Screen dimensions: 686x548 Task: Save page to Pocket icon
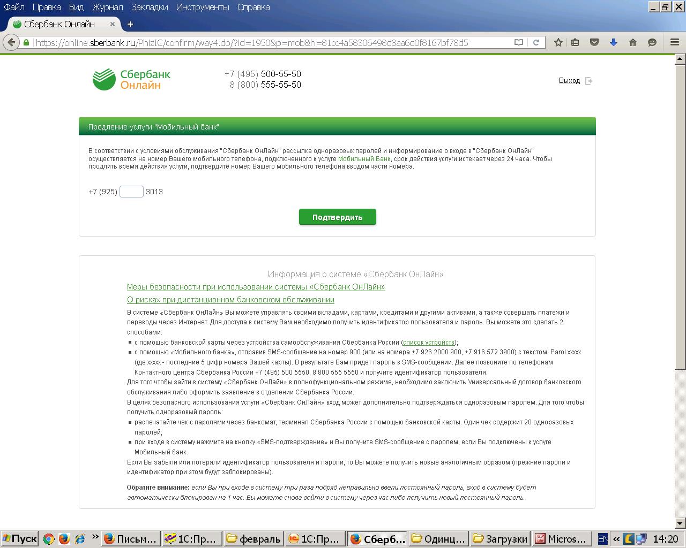click(x=594, y=42)
